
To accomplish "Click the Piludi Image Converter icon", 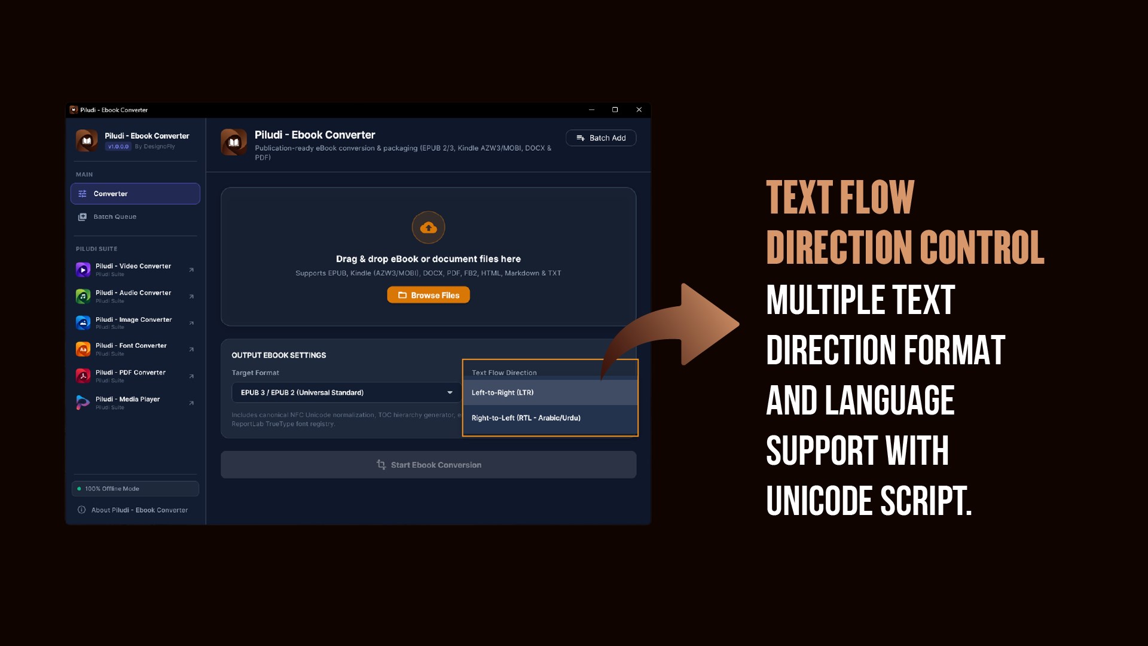I will pyautogui.click(x=83, y=323).
